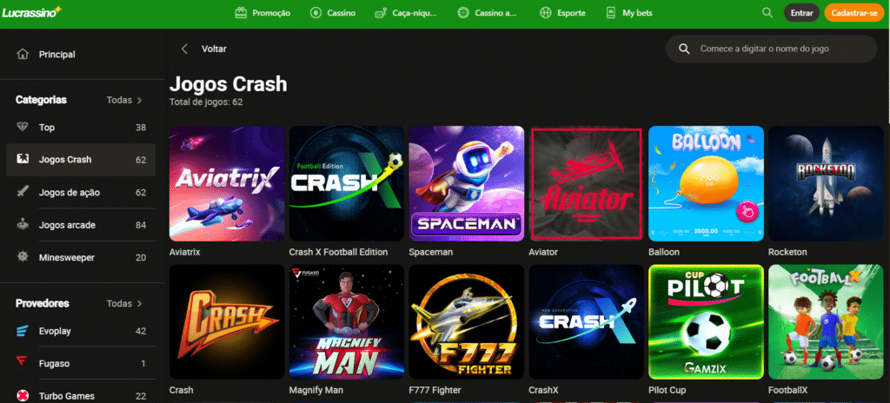Click the Caça-níqueis slot machine icon
890x403 pixels.
381,12
